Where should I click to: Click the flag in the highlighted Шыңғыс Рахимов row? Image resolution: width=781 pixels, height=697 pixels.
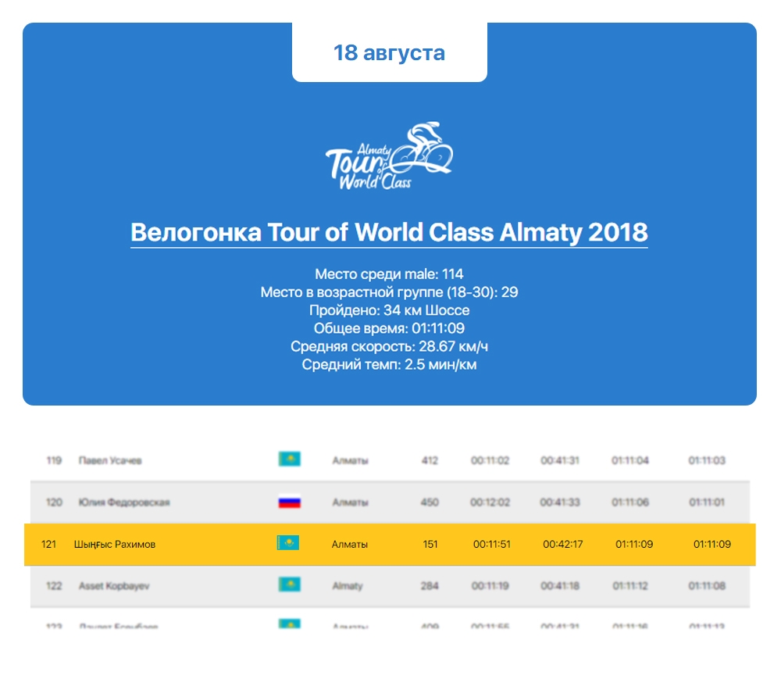point(288,543)
